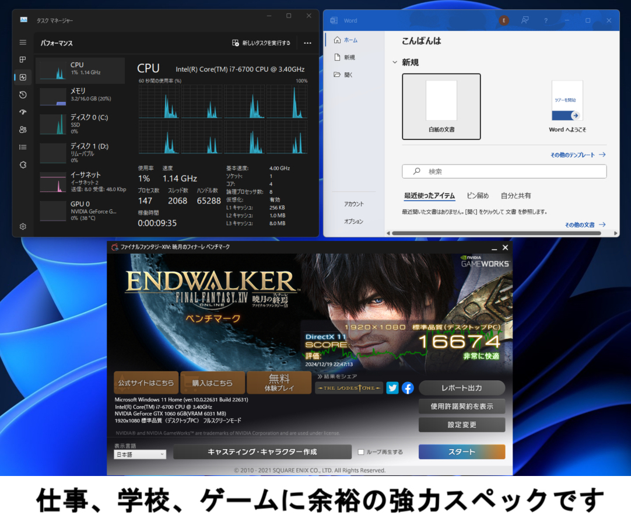Image resolution: width=631 pixels, height=525 pixels.
Task: Open アカウント in Word sidebar
Action: (x=354, y=204)
